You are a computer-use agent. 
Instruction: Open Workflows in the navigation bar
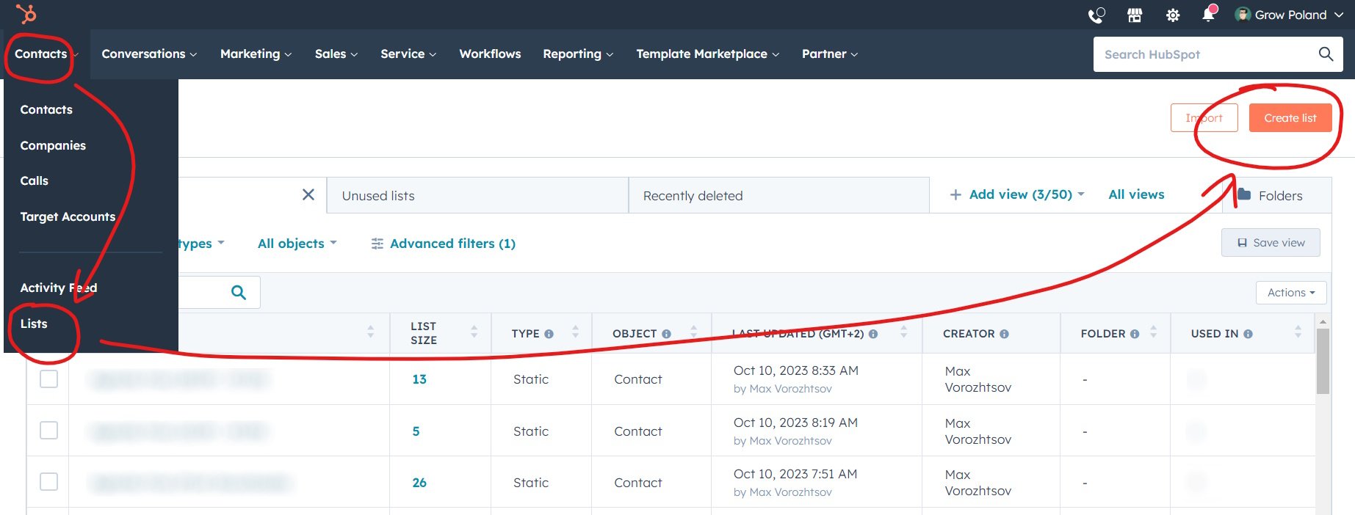(x=490, y=54)
